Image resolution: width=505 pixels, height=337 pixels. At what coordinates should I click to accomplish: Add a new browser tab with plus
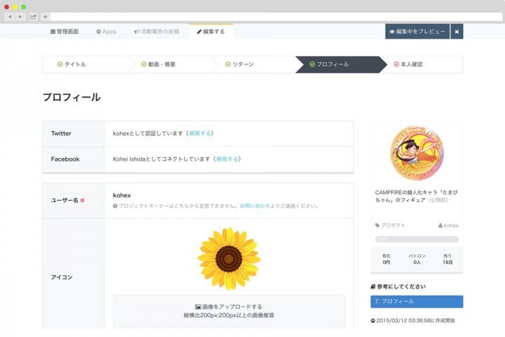pyautogui.click(x=45, y=17)
